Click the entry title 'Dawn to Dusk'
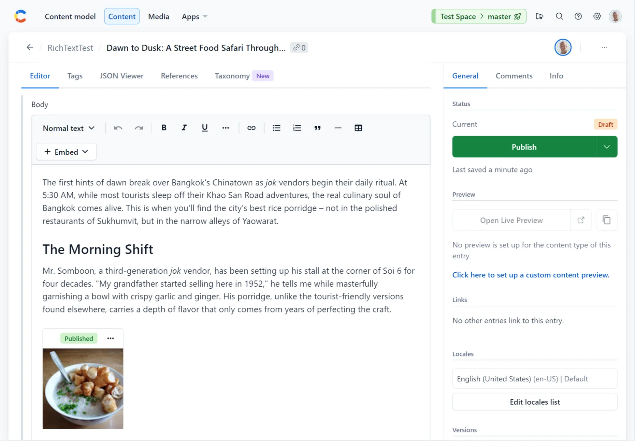 point(196,48)
